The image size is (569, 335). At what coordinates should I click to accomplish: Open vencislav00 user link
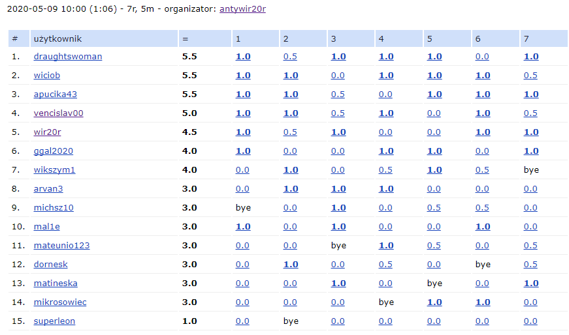coord(59,113)
